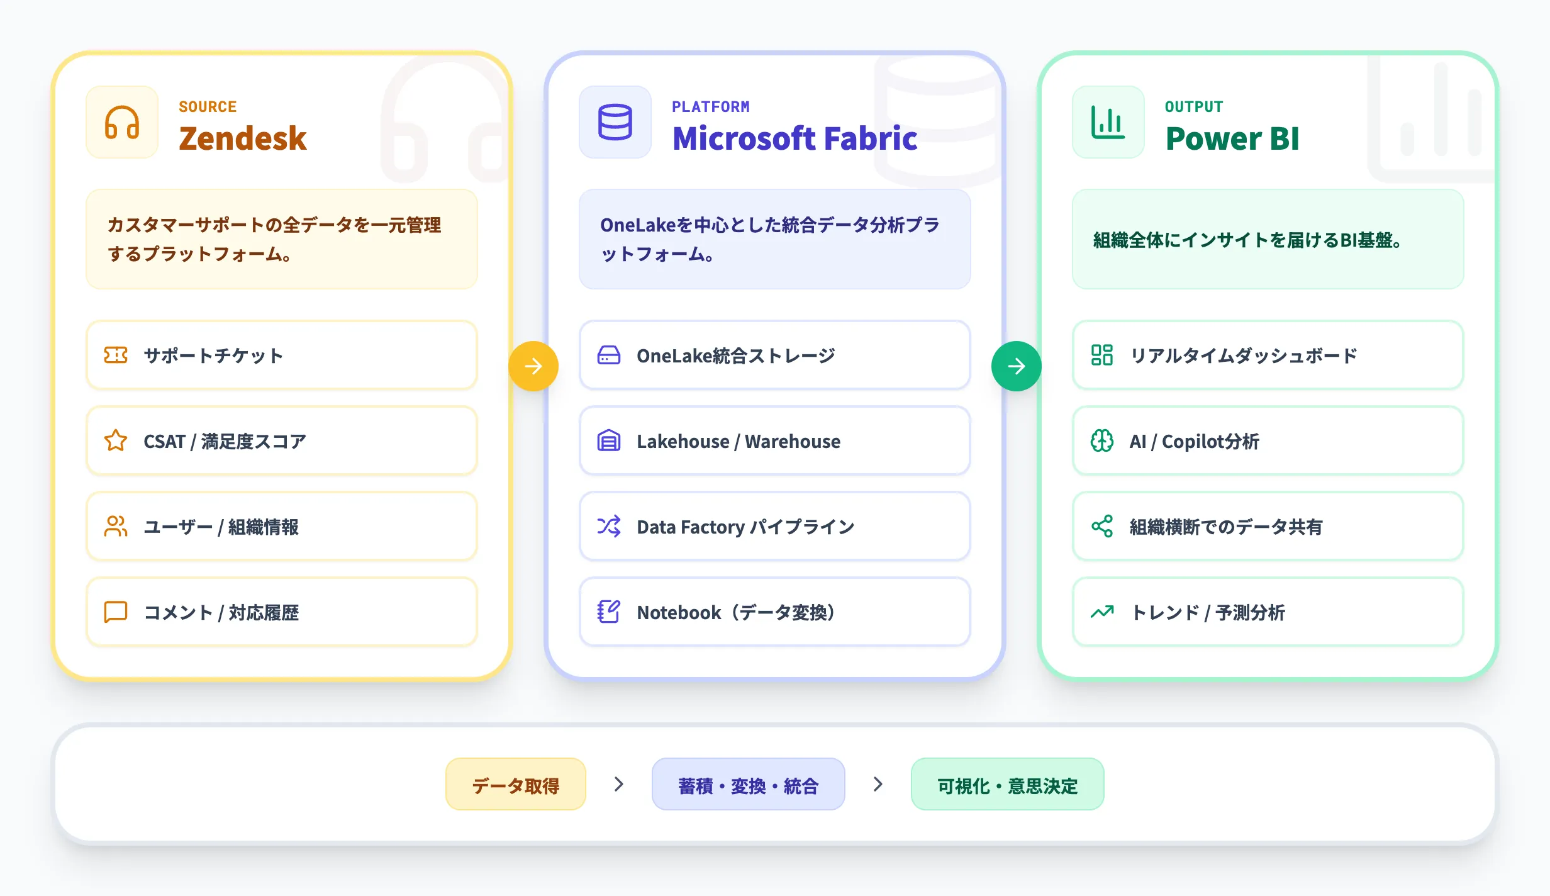Select the Microsoft Fabric database icon
This screenshot has height=896, width=1550.
click(615, 122)
